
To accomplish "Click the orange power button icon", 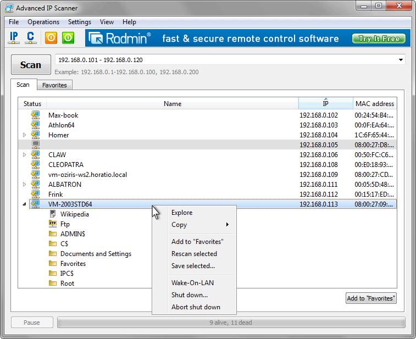I will coord(51,38).
